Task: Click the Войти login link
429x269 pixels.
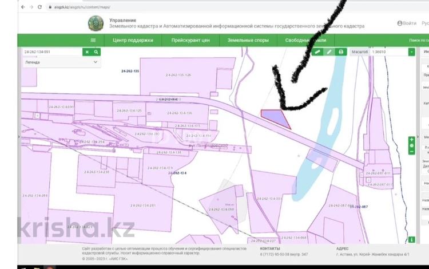Action: pyautogui.click(x=407, y=23)
